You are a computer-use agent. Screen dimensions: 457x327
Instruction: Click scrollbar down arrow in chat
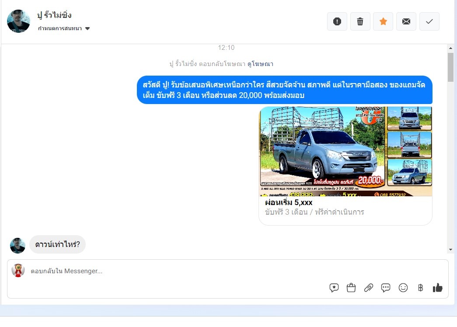point(450,250)
